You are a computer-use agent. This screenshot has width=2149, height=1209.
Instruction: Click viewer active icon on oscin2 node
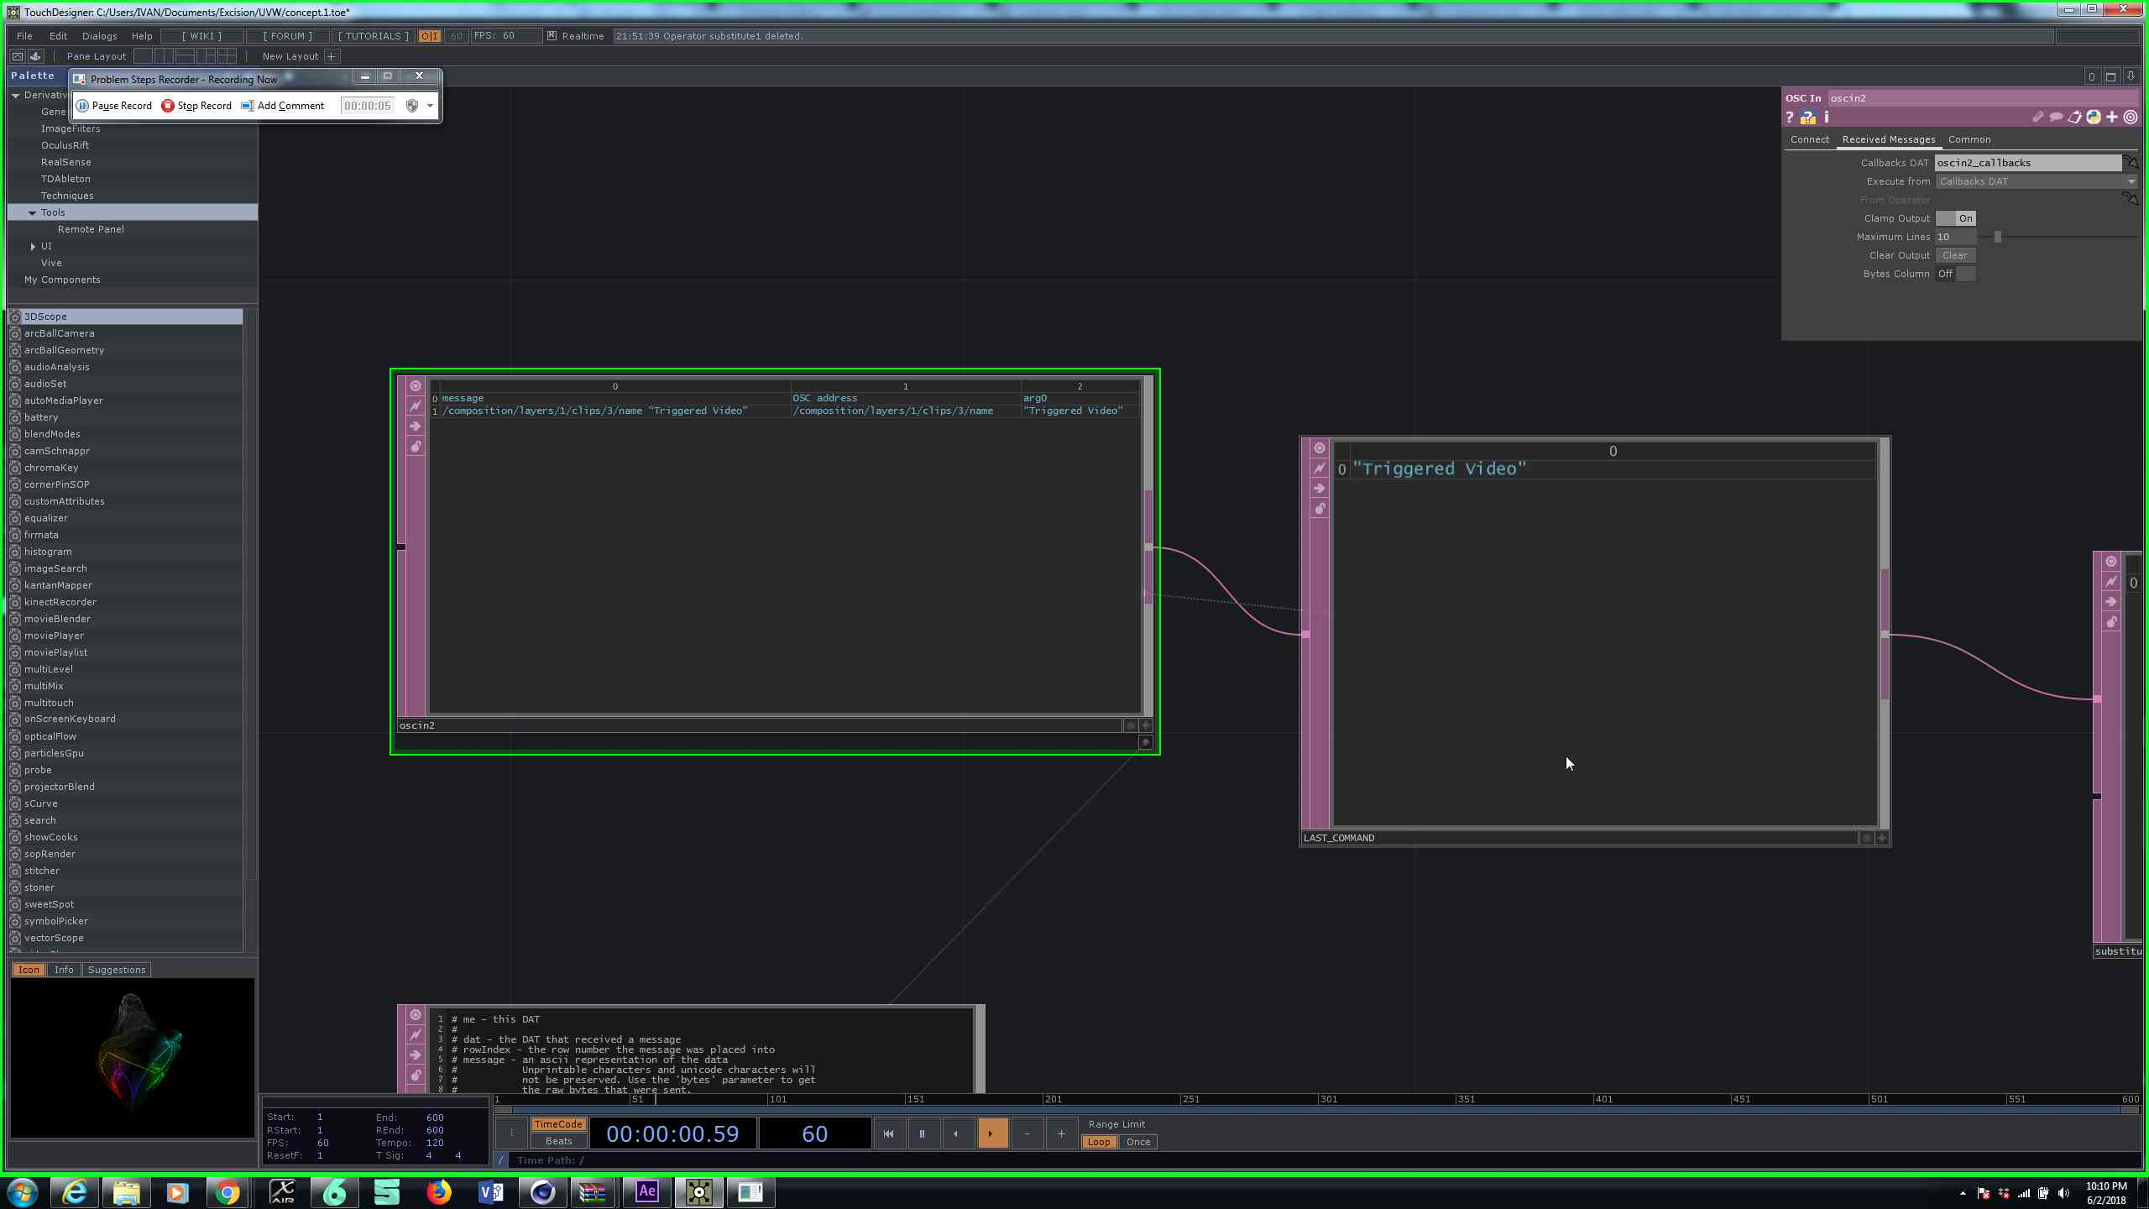click(415, 385)
